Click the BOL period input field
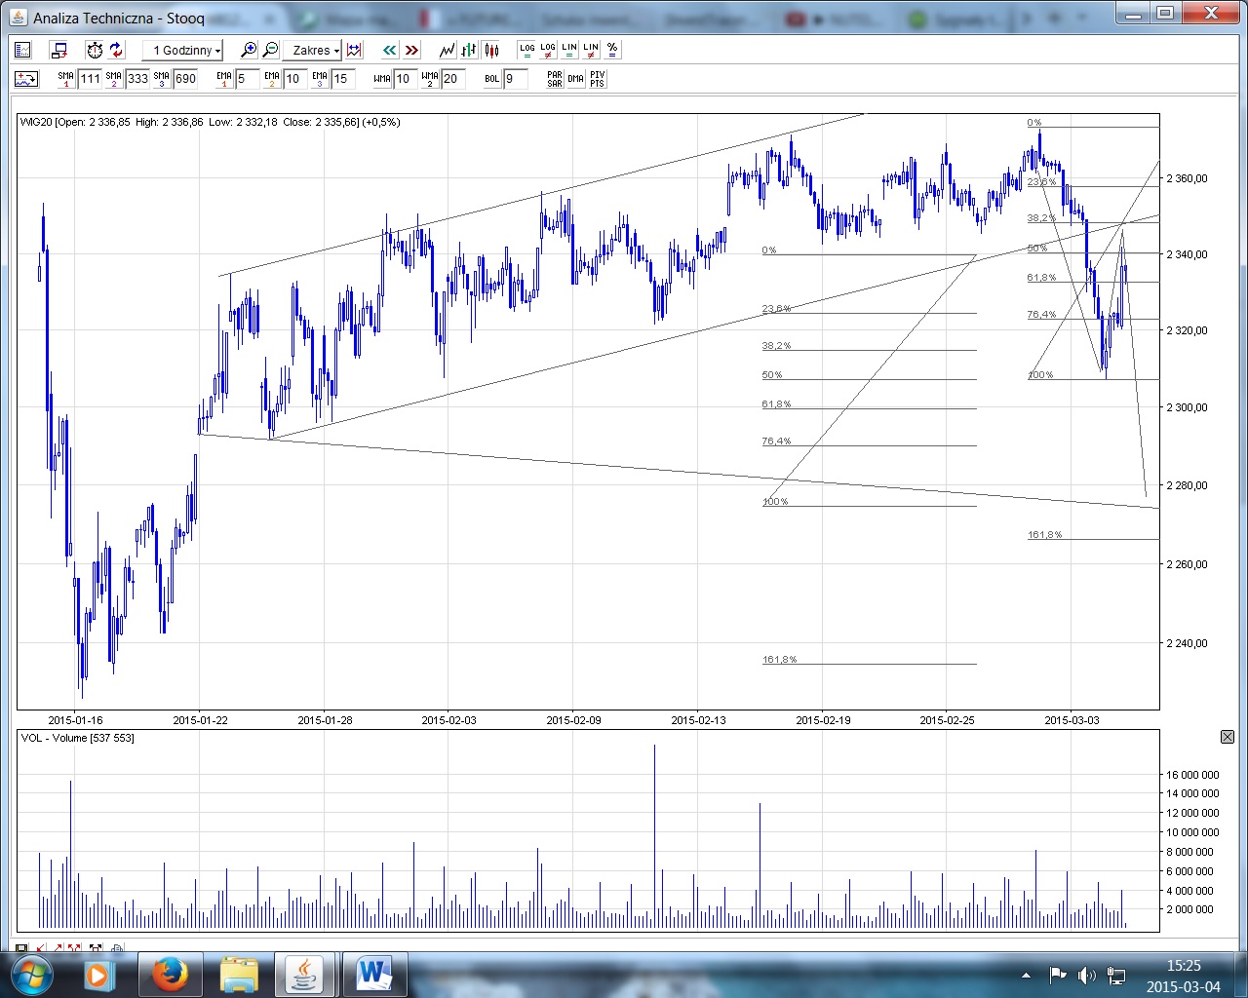 (515, 79)
